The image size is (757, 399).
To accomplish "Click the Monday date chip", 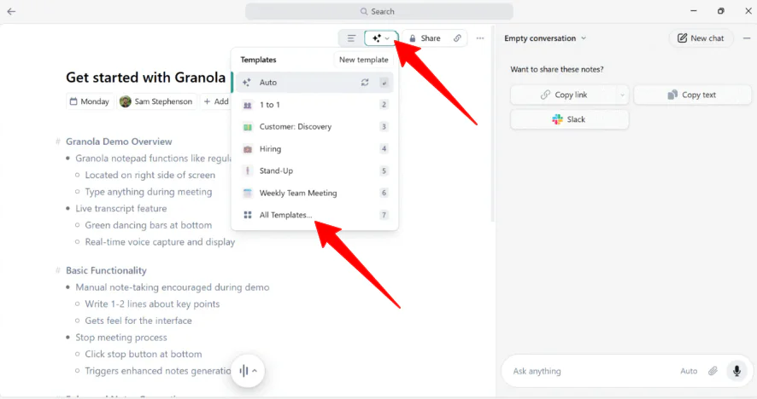I will 90,101.
